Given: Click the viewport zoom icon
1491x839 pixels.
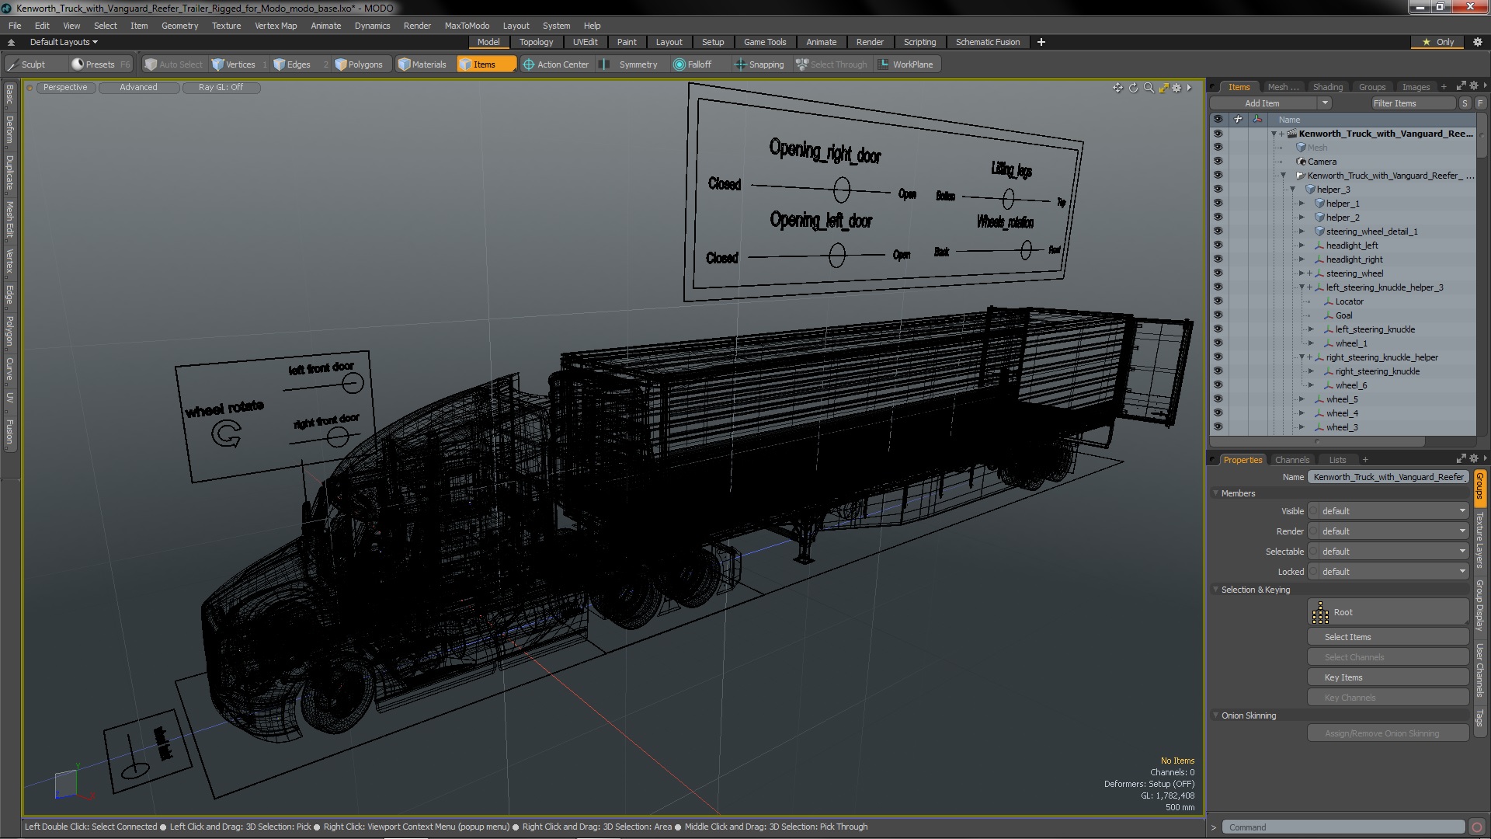Looking at the screenshot, I should pos(1149,88).
